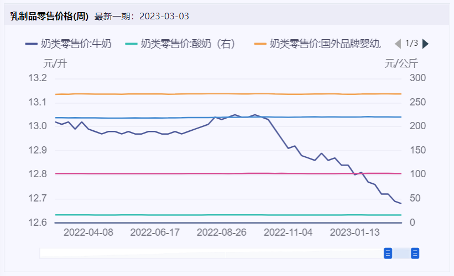Go to the previous legend page

[398, 44]
